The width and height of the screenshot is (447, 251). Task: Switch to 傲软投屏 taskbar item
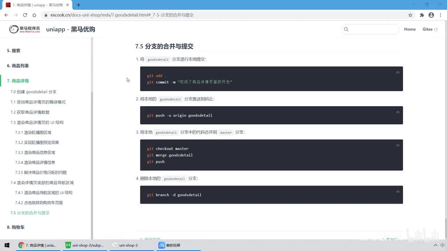[x=178, y=245]
